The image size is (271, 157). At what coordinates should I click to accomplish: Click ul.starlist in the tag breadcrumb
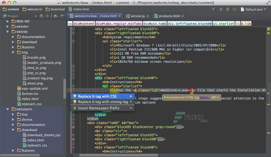click(223, 24)
